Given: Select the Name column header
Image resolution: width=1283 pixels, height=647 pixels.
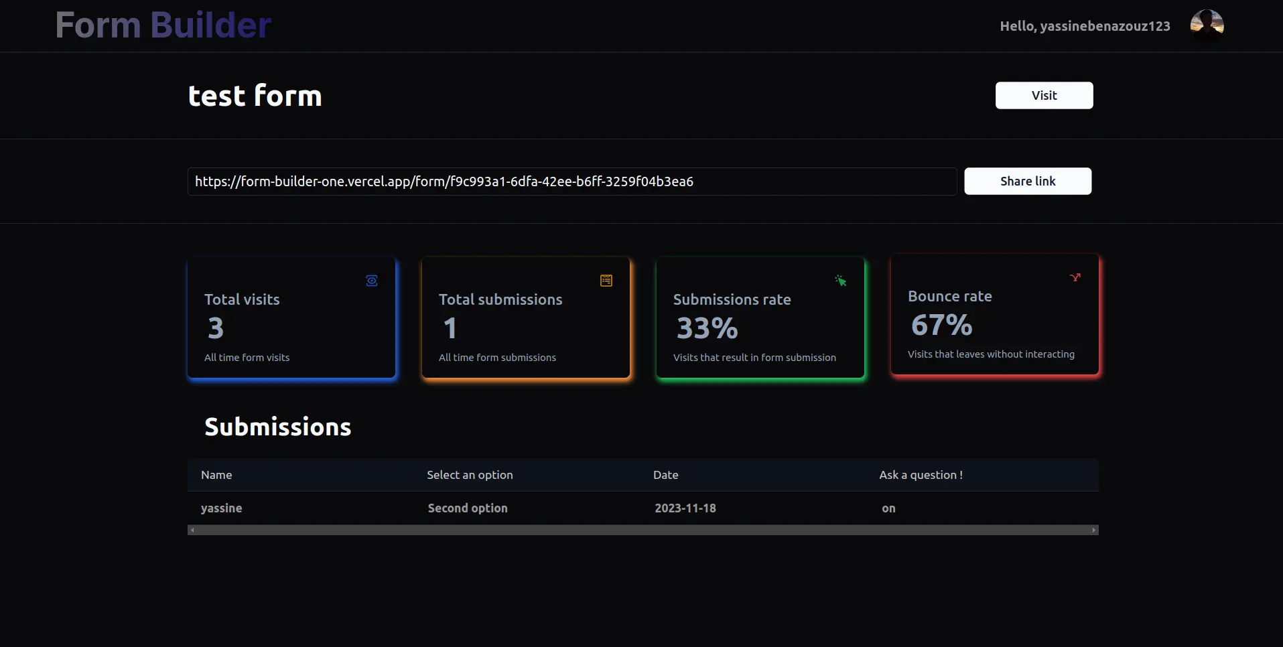Looking at the screenshot, I should point(216,475).
